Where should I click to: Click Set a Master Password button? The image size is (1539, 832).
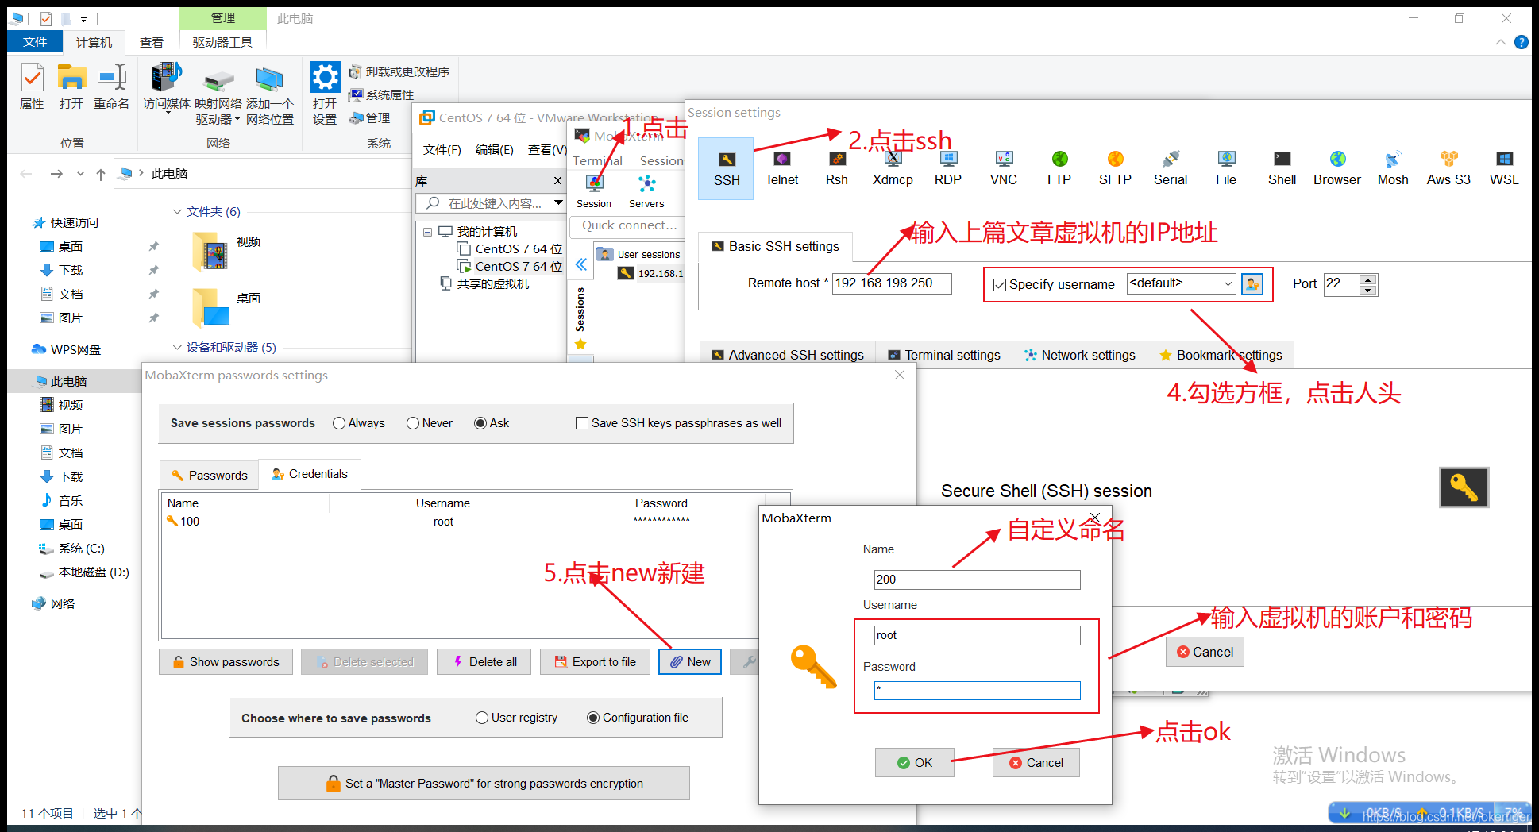click(x=484, y=784)
